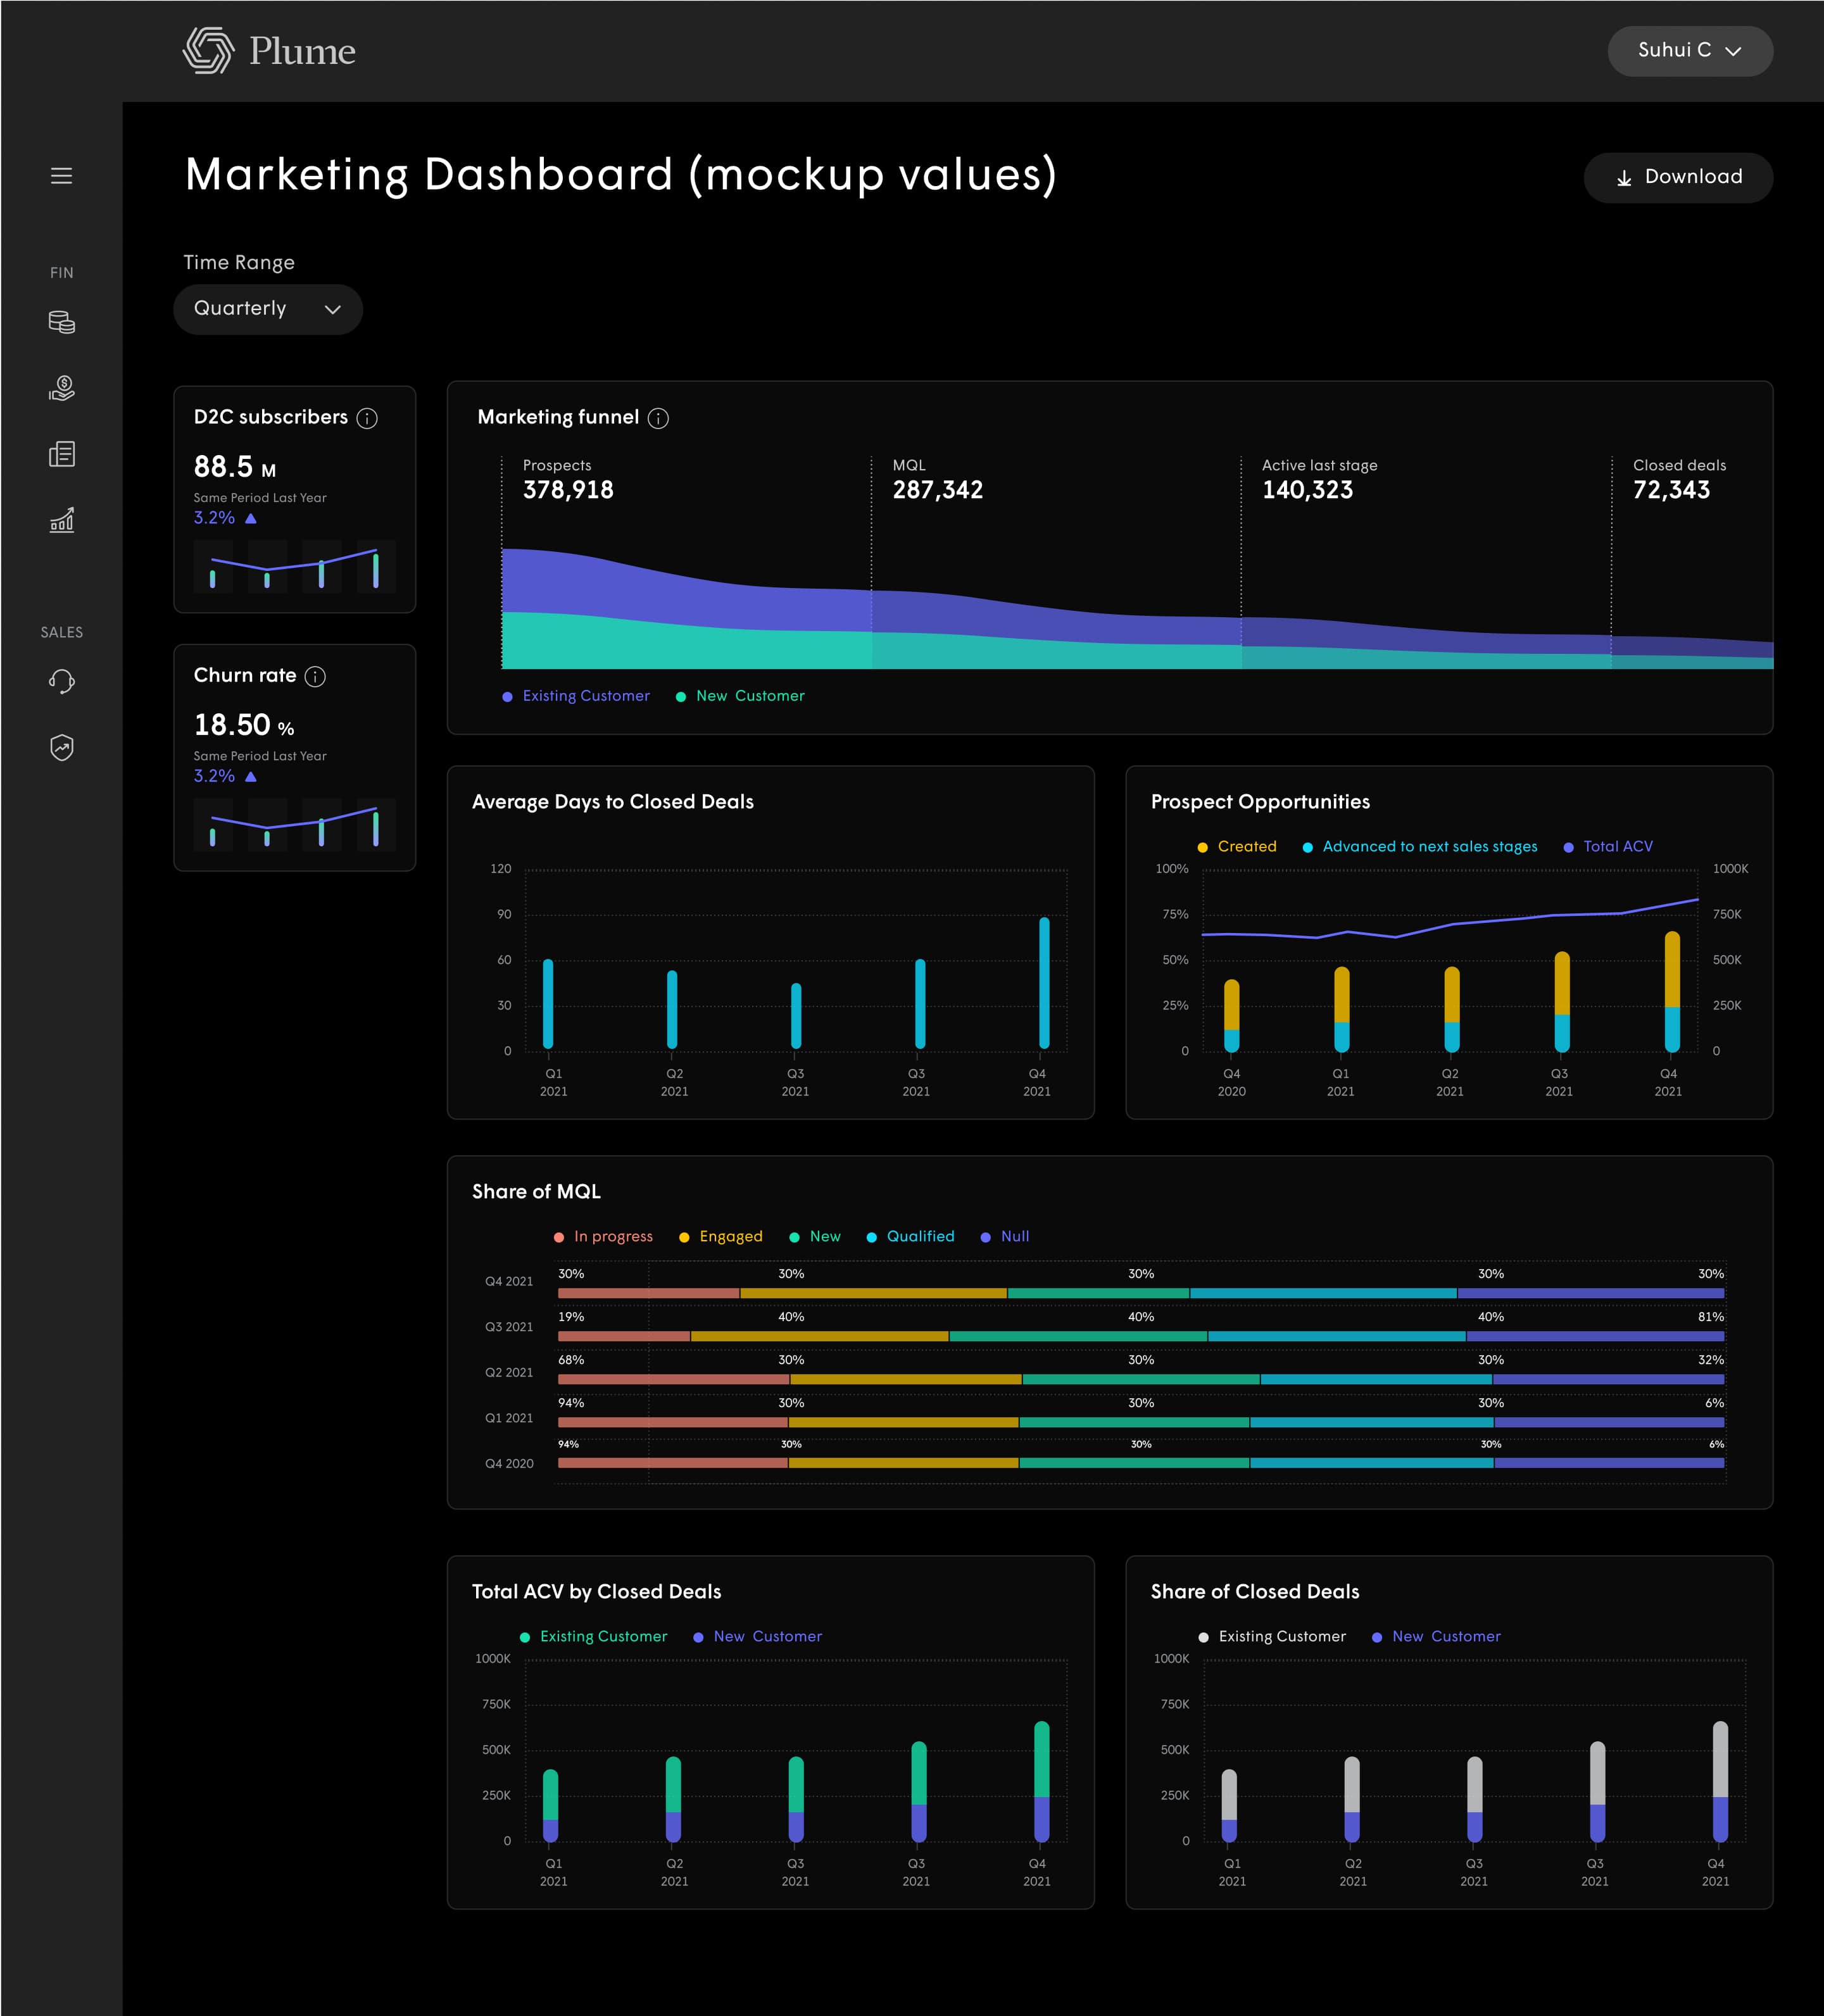Open the growth bar chart icon
Image resolution: width=1824 pixels, height=2016 pixels.
click(61, 520)
